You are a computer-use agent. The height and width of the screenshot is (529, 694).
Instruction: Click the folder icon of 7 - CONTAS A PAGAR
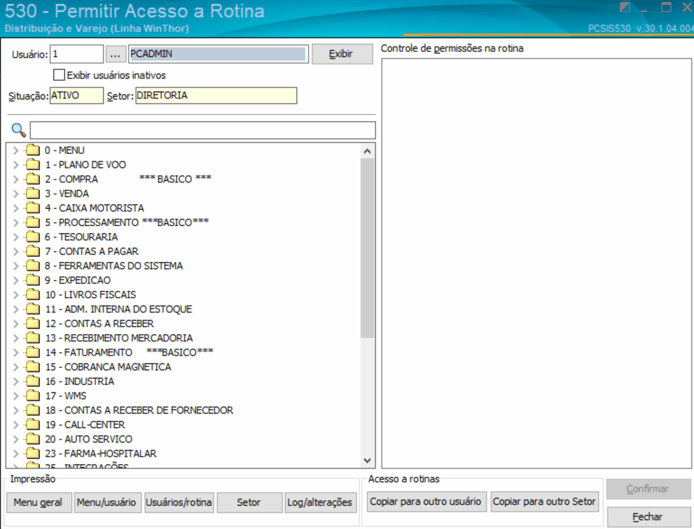(x=33, y=251)
